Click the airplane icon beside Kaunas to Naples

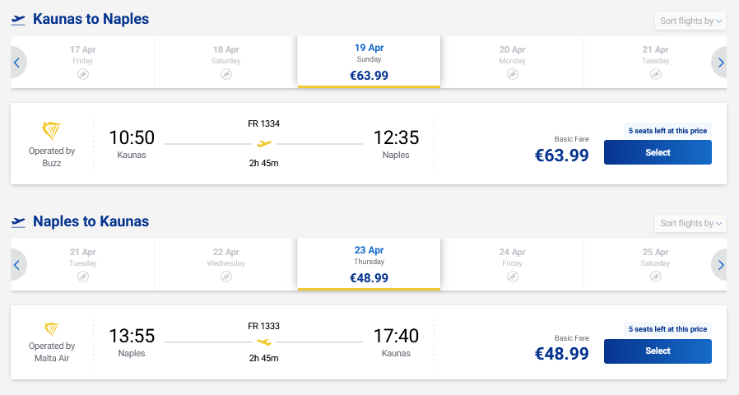[x=18, y=19]
